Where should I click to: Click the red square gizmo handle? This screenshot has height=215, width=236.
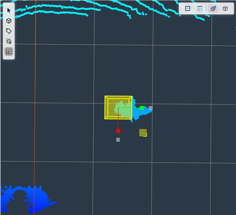[118, 131]
